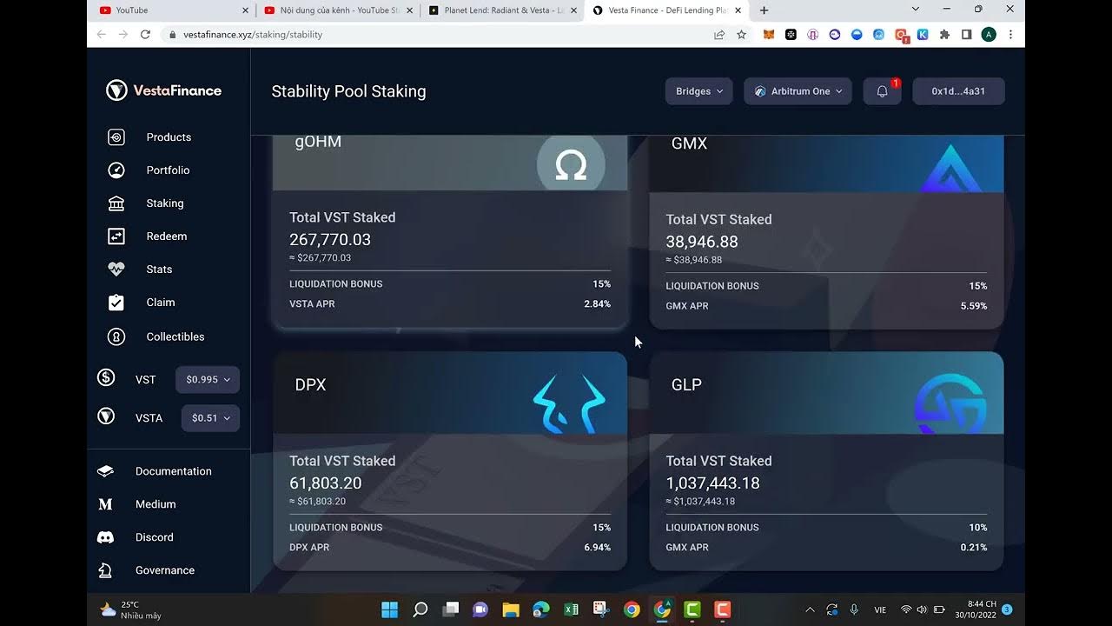Open the Governance link

pos(165,570)
